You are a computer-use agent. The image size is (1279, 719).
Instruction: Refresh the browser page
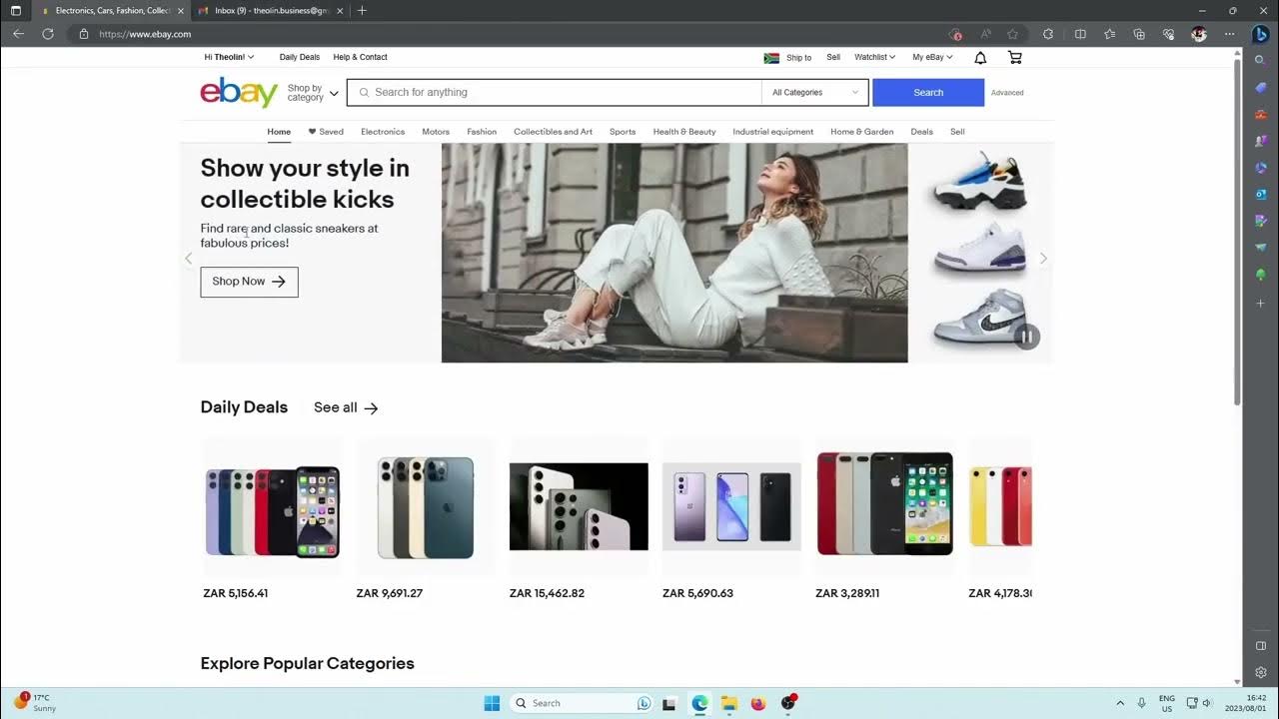tap(47, 34)
